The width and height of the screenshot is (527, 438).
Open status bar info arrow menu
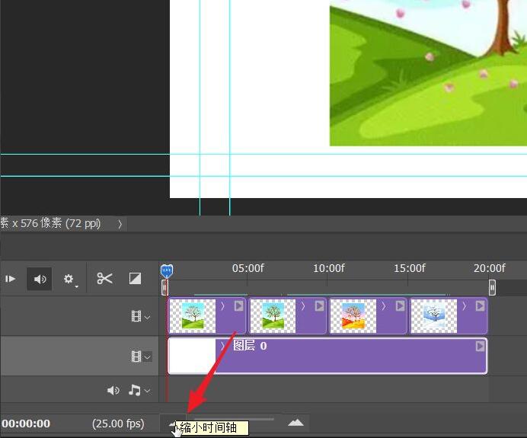(x=120, y=224)
